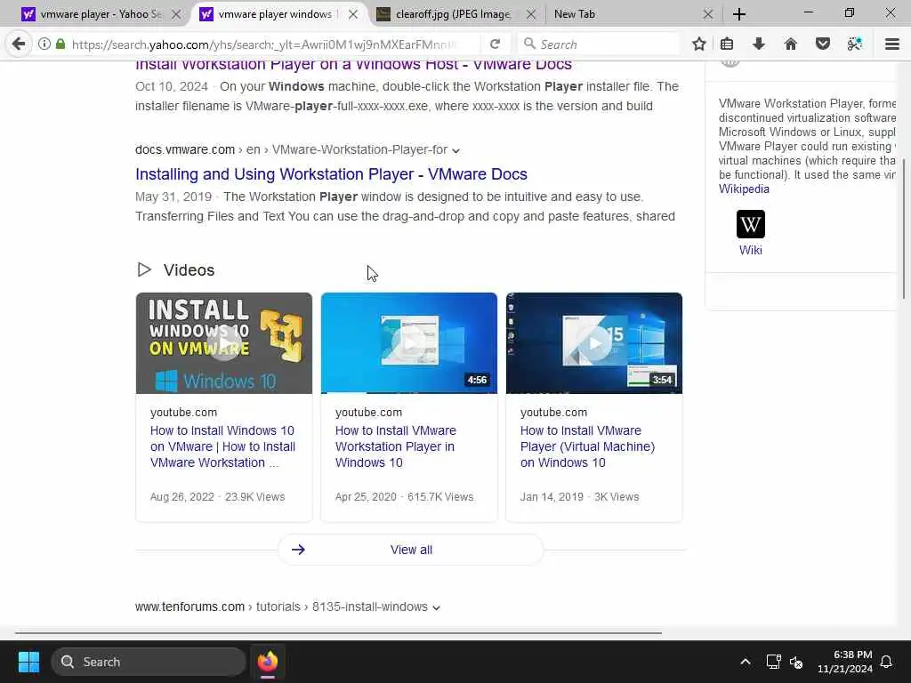Screen dimensions: 911x683
Task: Click the browser Search box
Action: (x=599, y=44)
